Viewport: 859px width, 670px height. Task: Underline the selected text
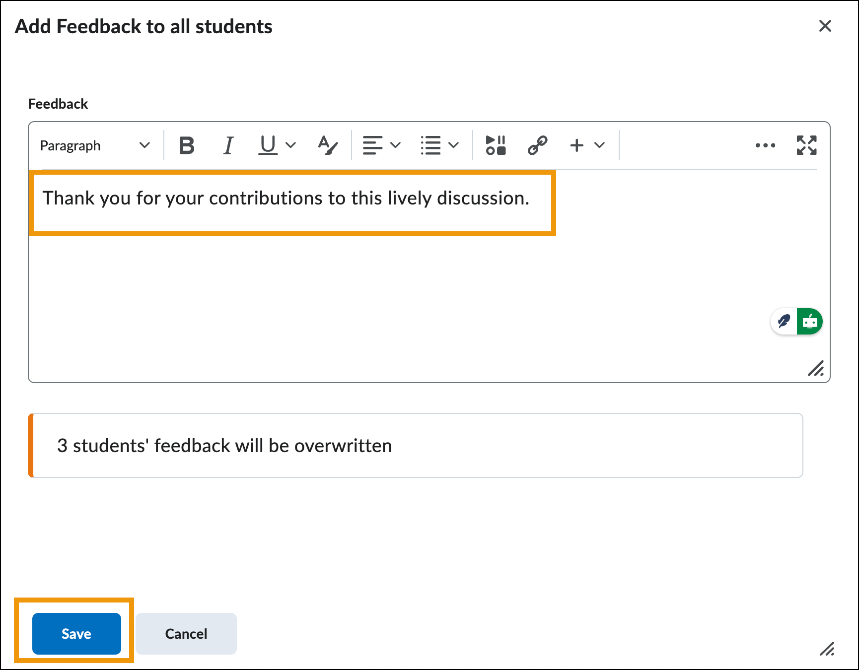click(x=268, y=145)
